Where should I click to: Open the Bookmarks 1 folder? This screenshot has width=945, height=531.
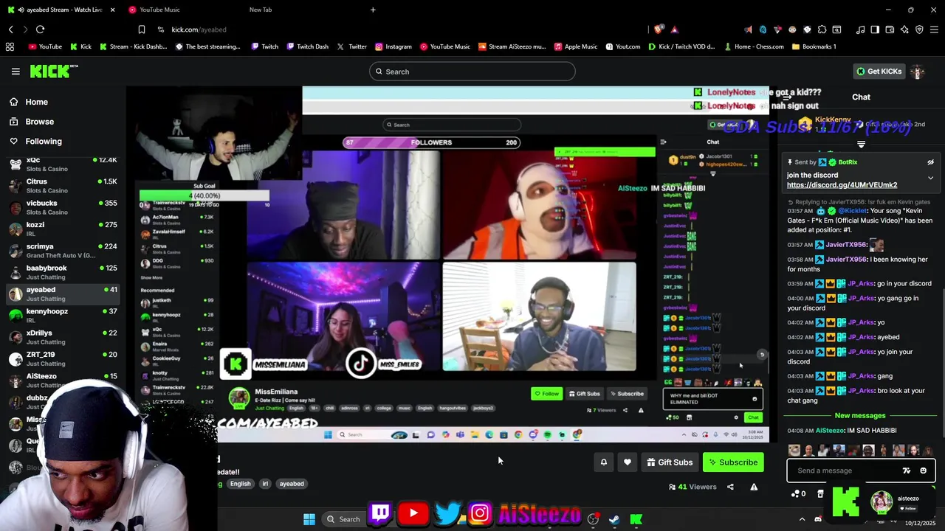[814, 46]
